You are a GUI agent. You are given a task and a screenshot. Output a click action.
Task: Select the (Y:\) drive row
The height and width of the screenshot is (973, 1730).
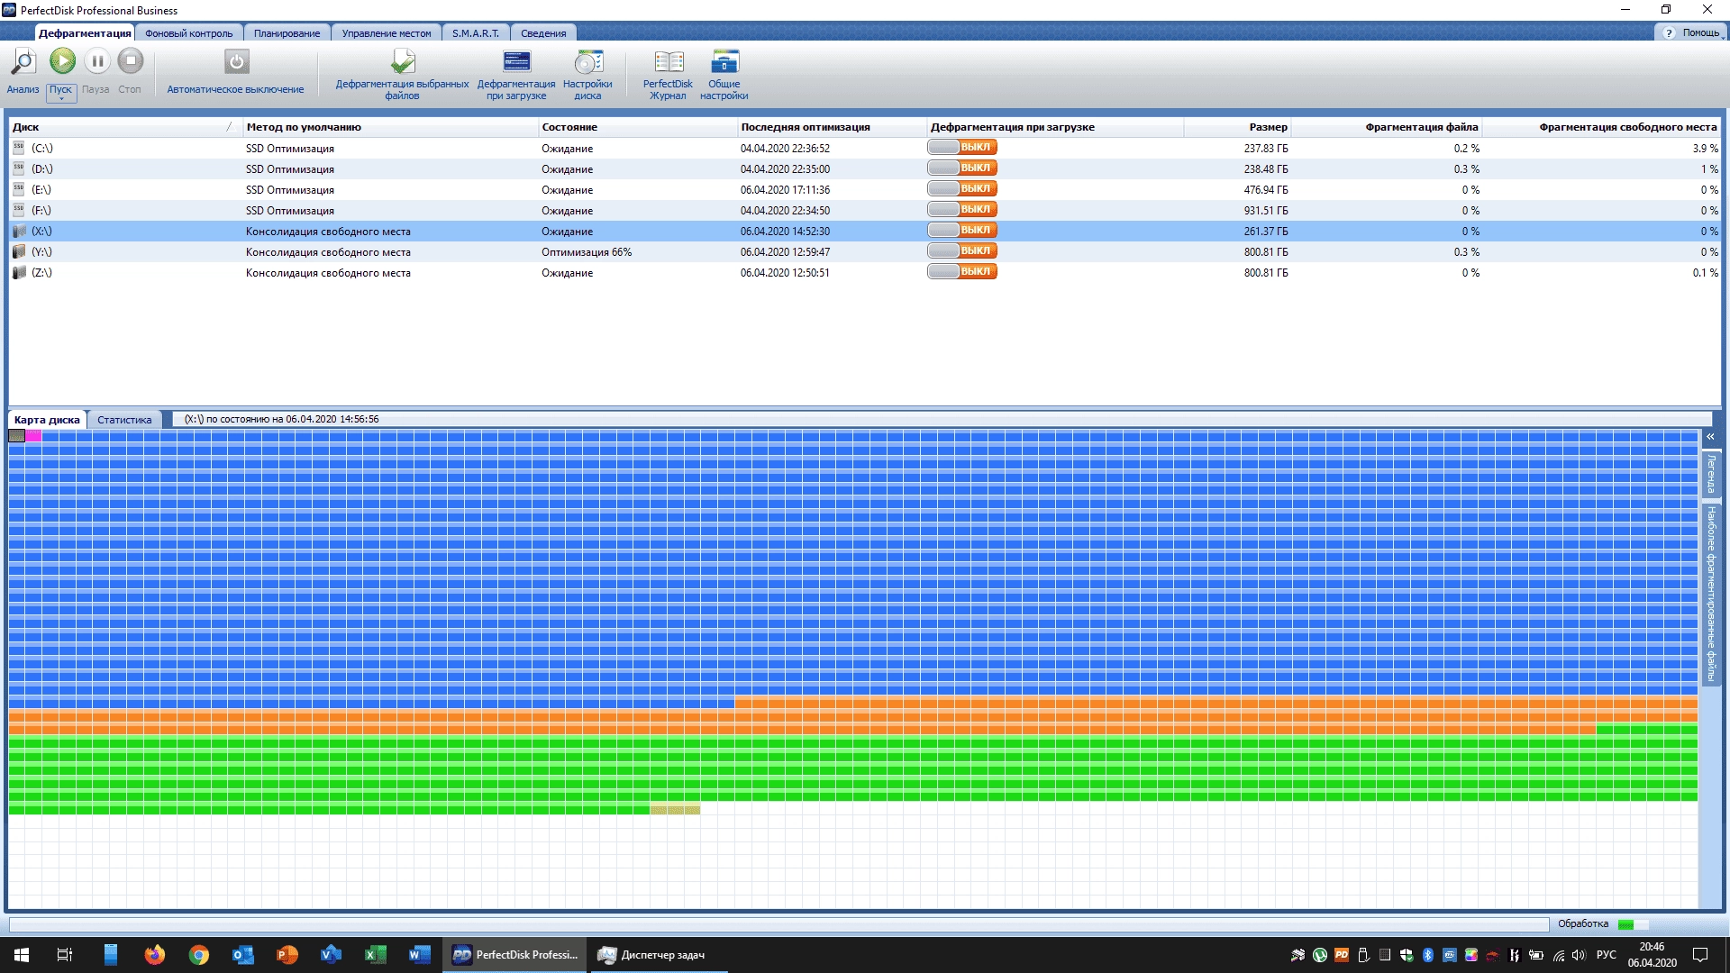pyautogui.click(x=865, y=251)
